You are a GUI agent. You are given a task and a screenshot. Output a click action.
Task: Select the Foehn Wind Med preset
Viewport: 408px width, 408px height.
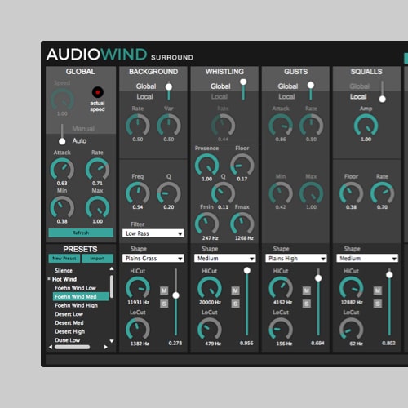click(x=81, y=296)
